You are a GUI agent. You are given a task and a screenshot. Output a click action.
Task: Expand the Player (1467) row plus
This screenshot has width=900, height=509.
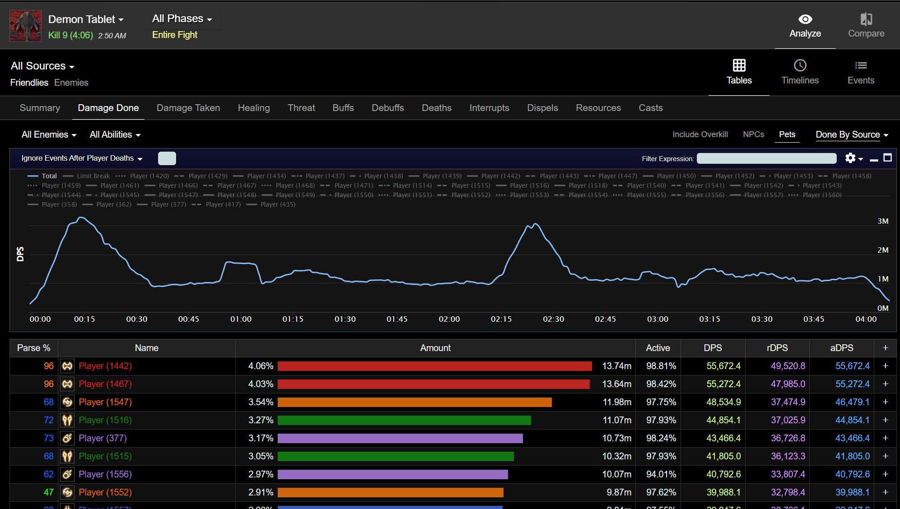pyautogui.click(x=885, y=384)
